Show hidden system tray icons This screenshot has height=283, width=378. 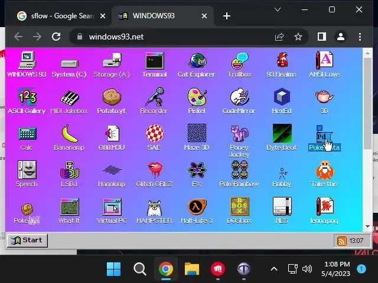(x=274, y=269)
